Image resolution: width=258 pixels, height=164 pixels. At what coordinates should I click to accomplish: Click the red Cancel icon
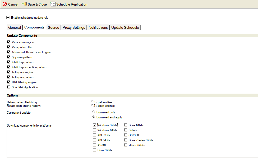[x=5, y=4]
